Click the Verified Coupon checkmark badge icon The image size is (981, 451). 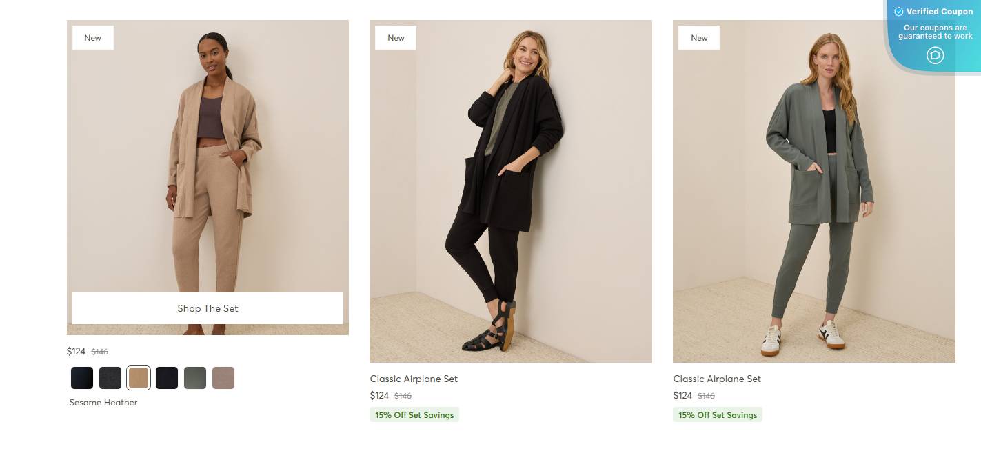tap(899, 11)
